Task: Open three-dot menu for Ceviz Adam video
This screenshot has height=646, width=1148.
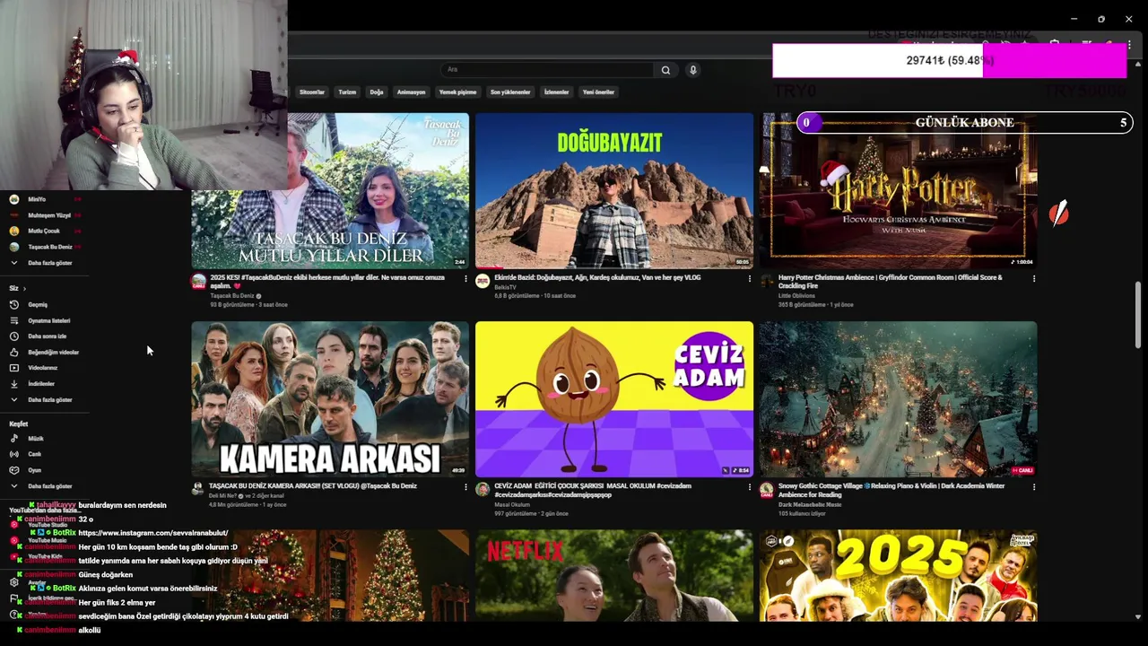Action: (x=750, y=487)
